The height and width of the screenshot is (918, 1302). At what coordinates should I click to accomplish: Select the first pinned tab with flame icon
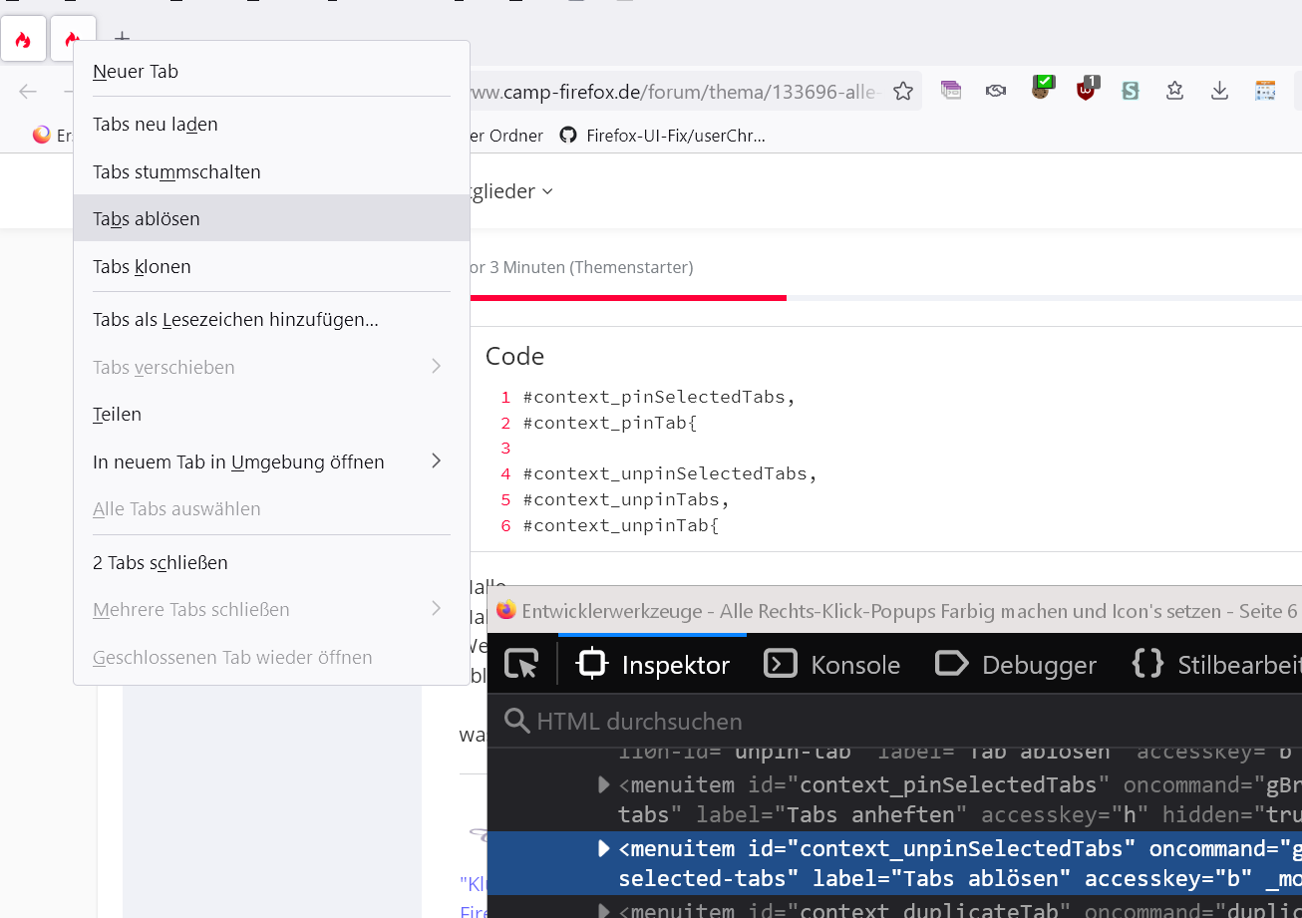pos(23,40)
